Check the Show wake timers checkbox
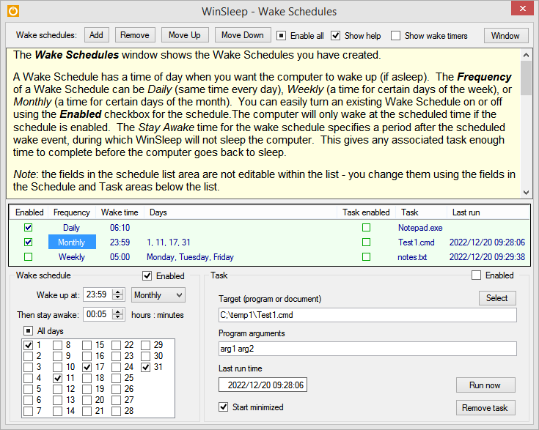Screen dimensions: 539x430 (396, 35)
